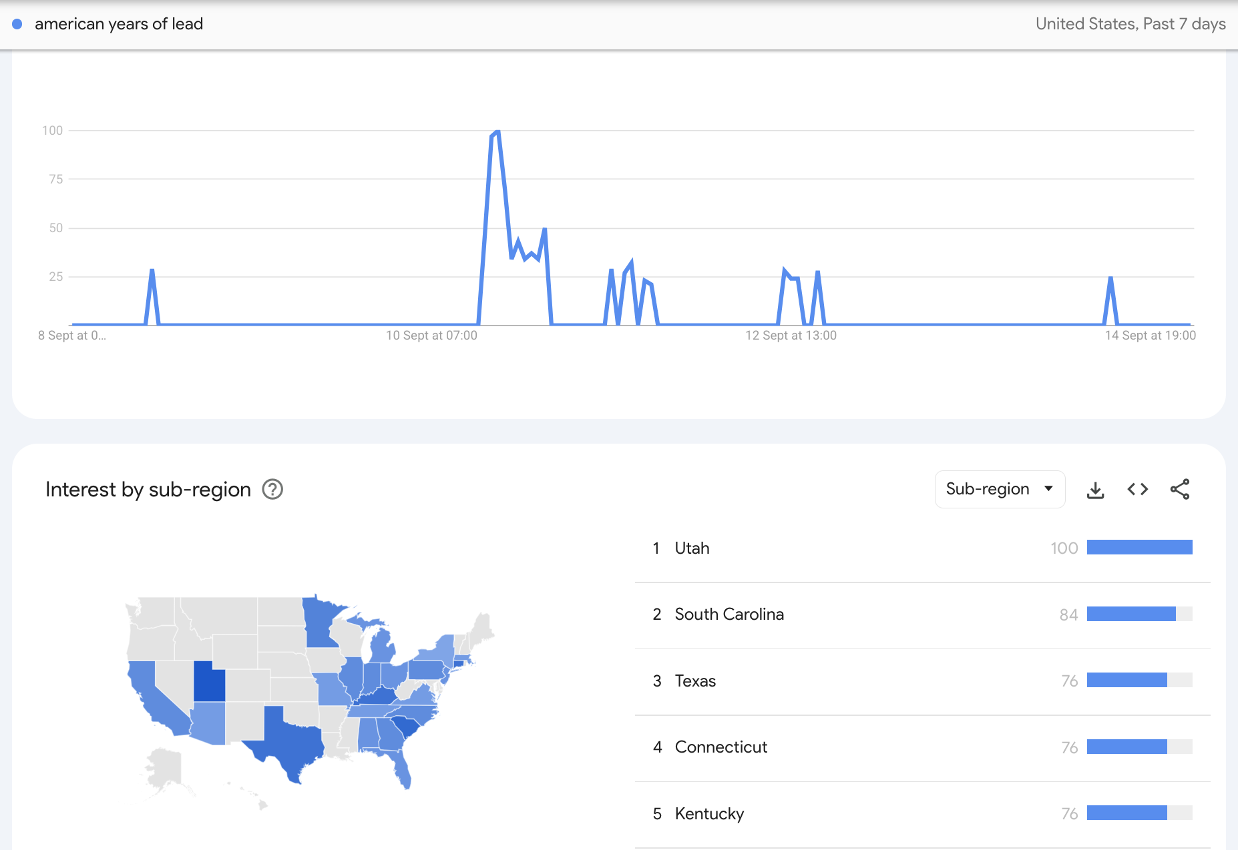Image resolution: width=1238 pixels, height=850 pixels.
Task: Expand the Sub-region dropdown
Action: pyautogui.click(x=1000, y=489)
